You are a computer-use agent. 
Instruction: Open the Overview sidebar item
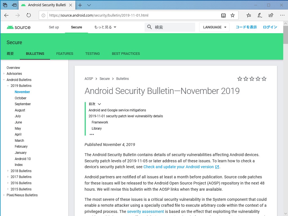[x=13, y=67]
